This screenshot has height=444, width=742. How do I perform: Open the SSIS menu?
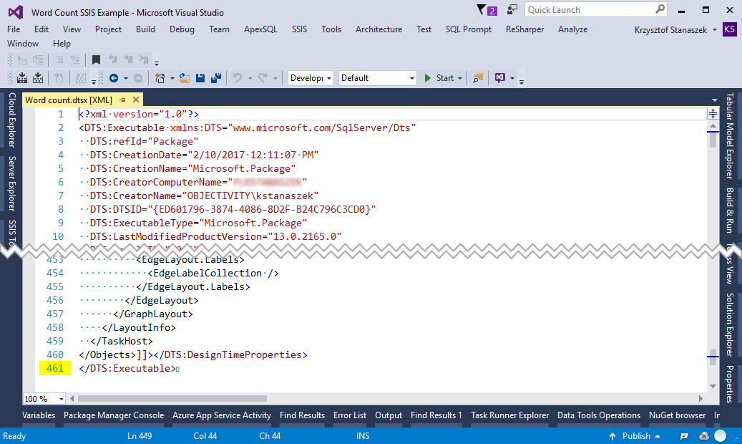click(300, 29)
